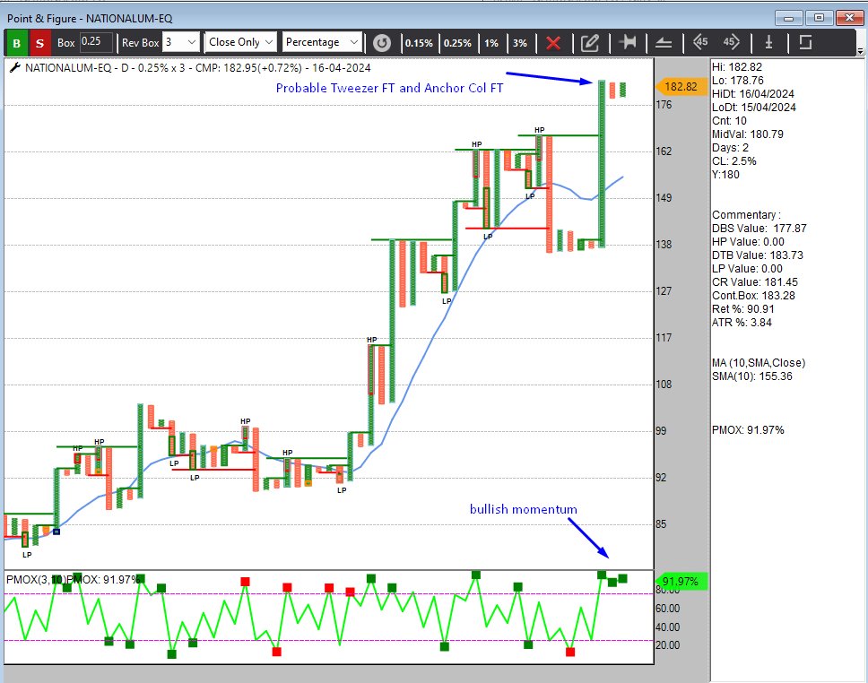
Task: Click the wrench chart settings icon
Action: pyautogui.click(x=15, y=67)
